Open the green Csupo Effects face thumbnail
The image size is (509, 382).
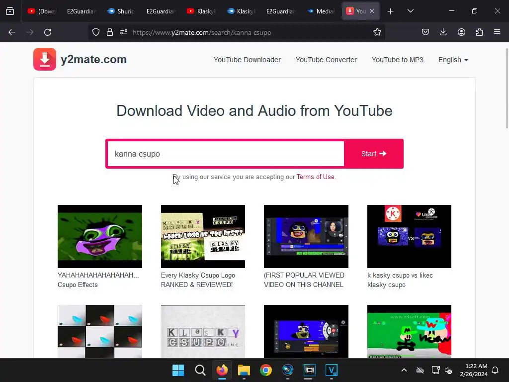coord(99,236)
